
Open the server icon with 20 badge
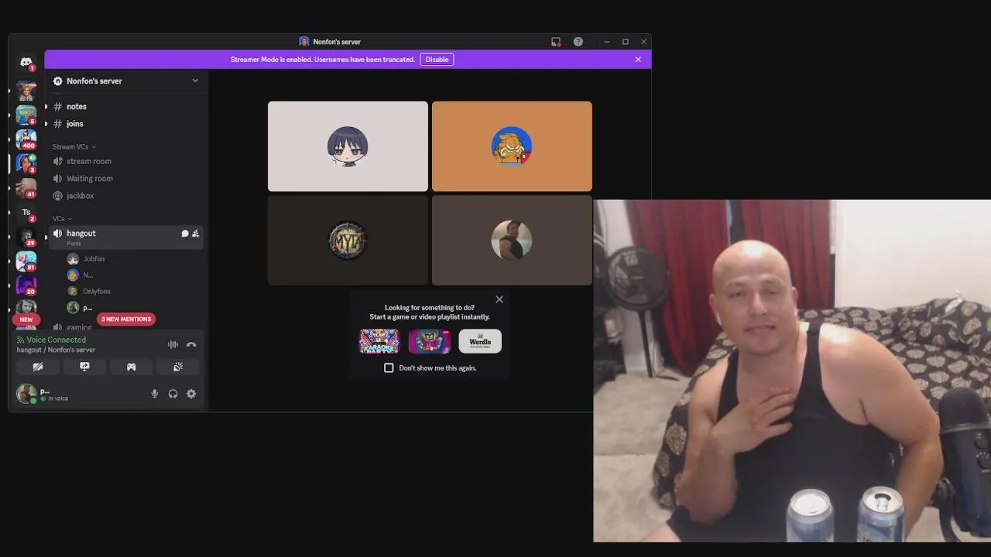26,285
